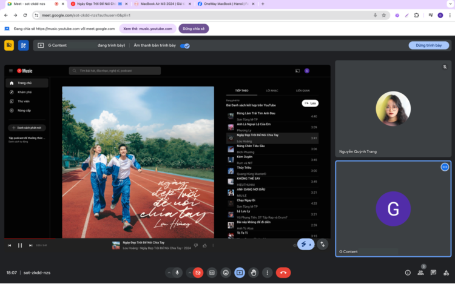Open Thư viện in sidebar

click(27, 101)
